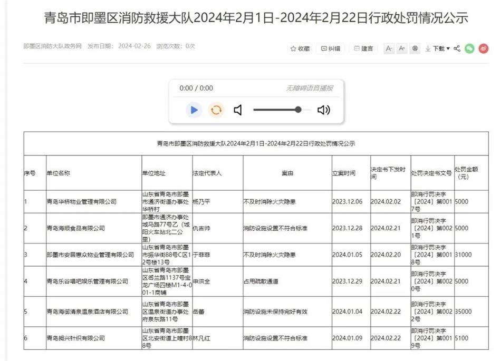Click decision date 2024.02.20
The image size is (500, 361).
386,255
